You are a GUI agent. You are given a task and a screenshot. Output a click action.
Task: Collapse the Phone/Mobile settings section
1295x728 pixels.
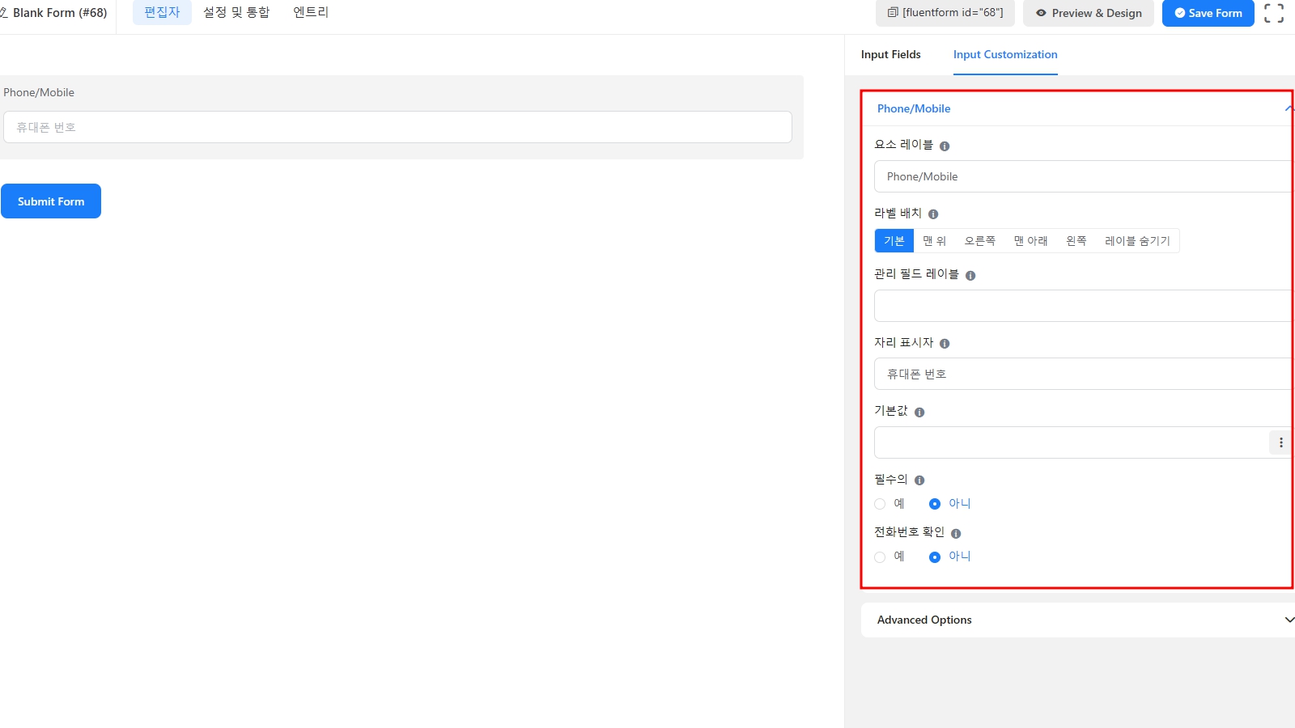[1078, 108]
